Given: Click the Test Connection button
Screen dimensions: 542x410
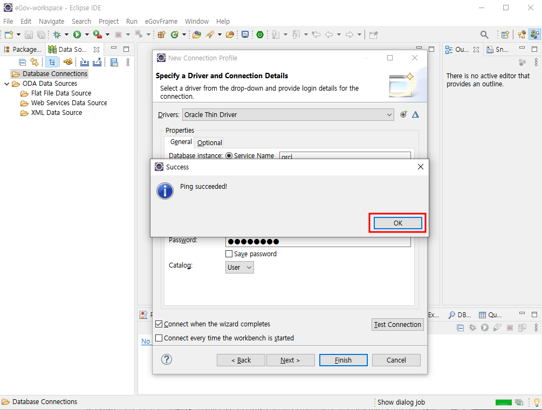Looking at the screenshot, I should point(397,324).
